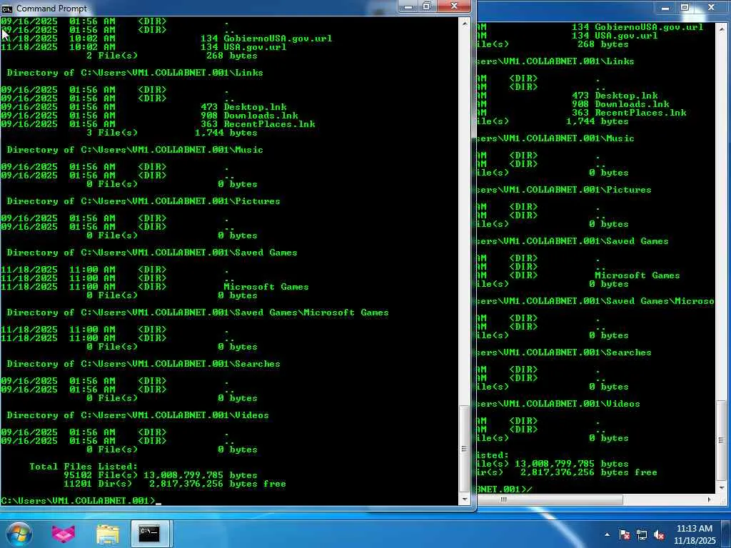This screenshot has height=548, width=731.
Task: Minimize the background console window
Action: [665, 7]
